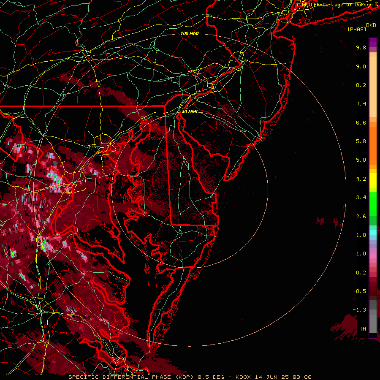Click the "0.2" scale value
The image size is (380, 380).
click(x=361, y=273)
